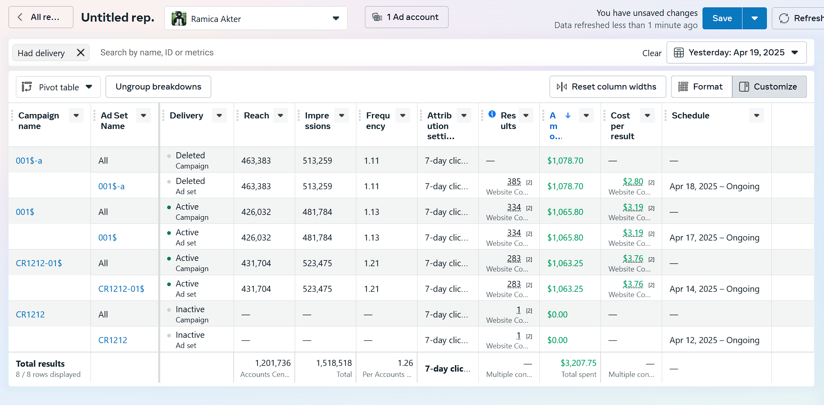The image size is (824, 405).
Task: Toggle the Customize panel
Action: pyautogui.click(x=769, y=87)
